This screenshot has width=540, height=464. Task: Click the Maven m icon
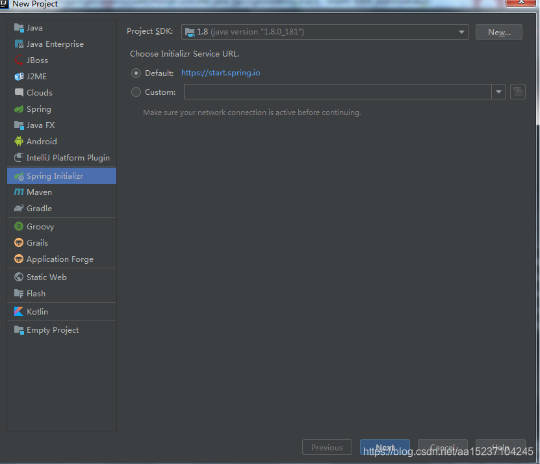(x=19, y=192)
